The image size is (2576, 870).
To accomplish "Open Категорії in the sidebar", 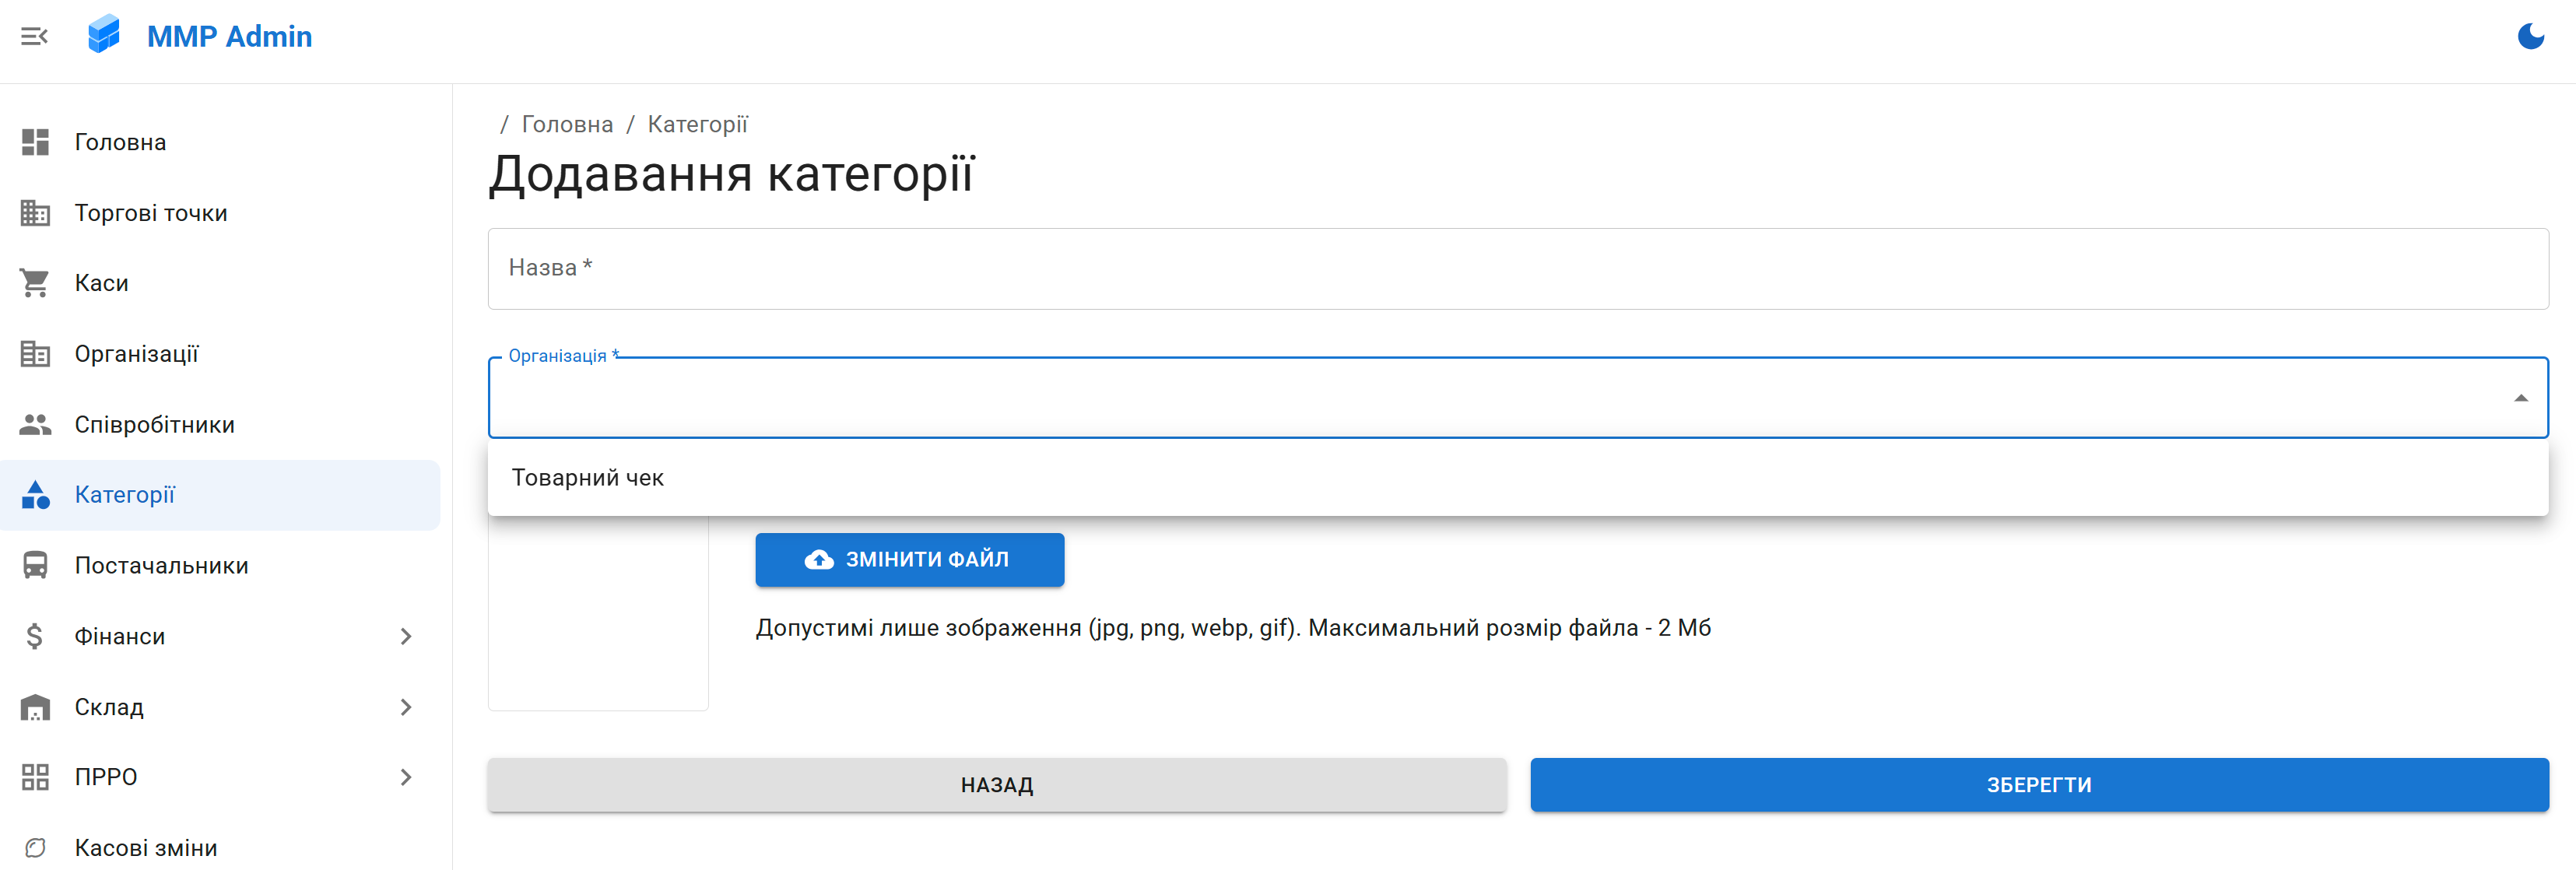I will tap(125, 495).
